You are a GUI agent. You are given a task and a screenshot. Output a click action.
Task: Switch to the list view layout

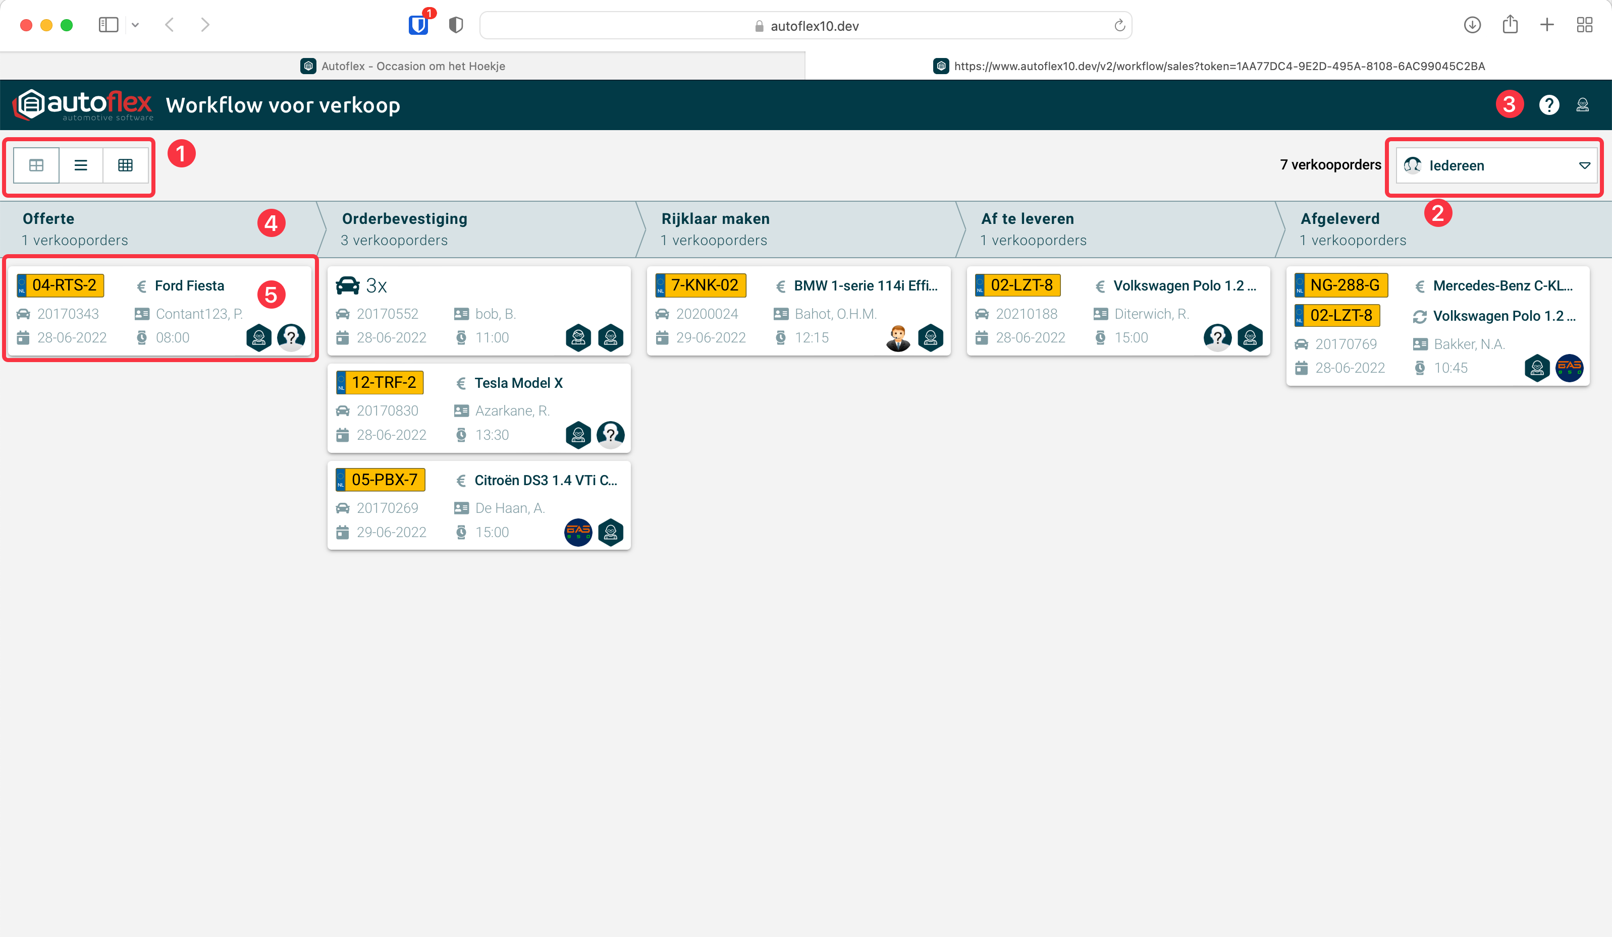click(x=81, y=165)
